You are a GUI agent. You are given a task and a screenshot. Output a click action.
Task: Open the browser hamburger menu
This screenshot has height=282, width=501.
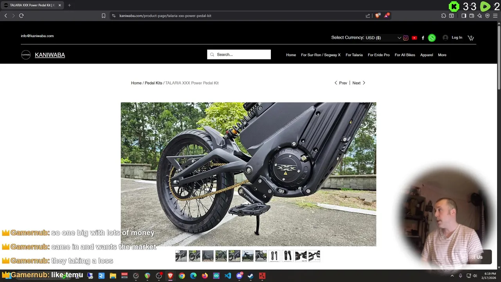pos(495,16)
